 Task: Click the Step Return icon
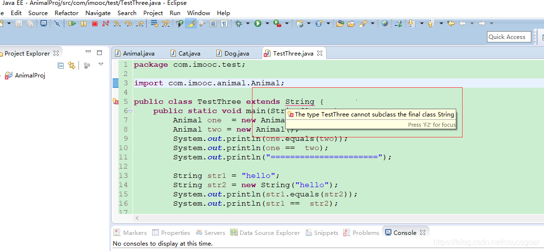point(140,23)
